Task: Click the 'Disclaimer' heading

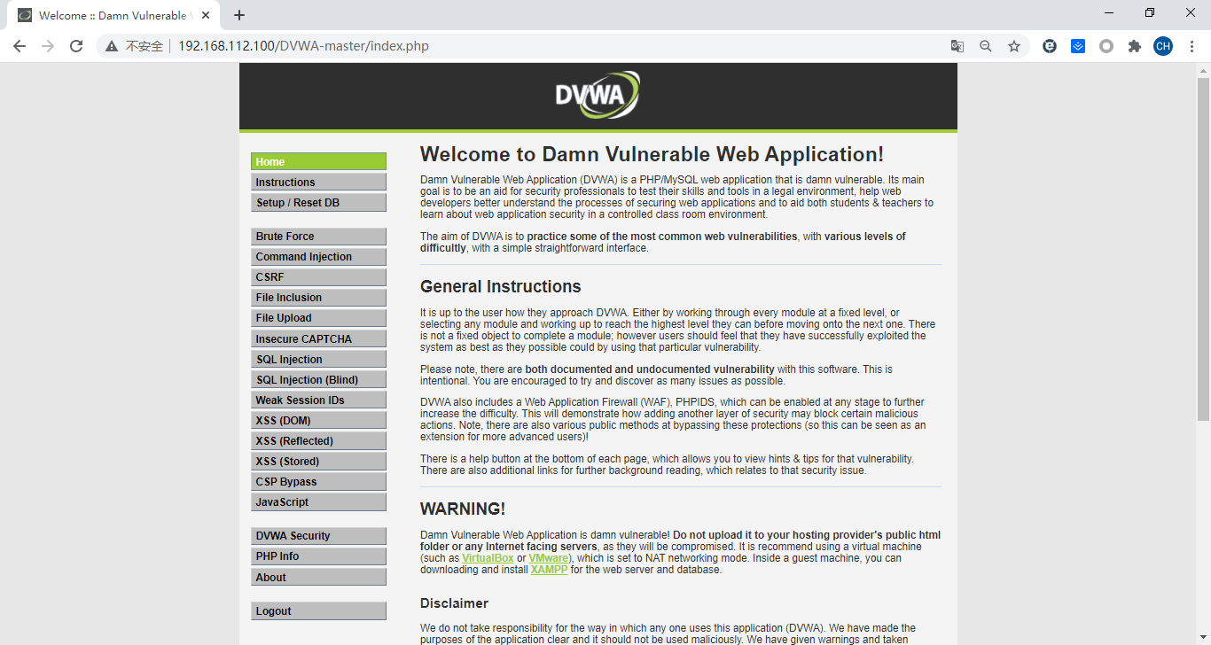Action: pos(454,603)
